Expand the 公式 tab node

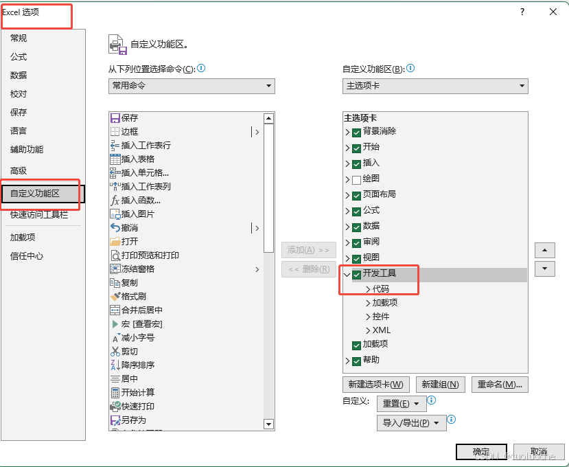coord(347,212)
